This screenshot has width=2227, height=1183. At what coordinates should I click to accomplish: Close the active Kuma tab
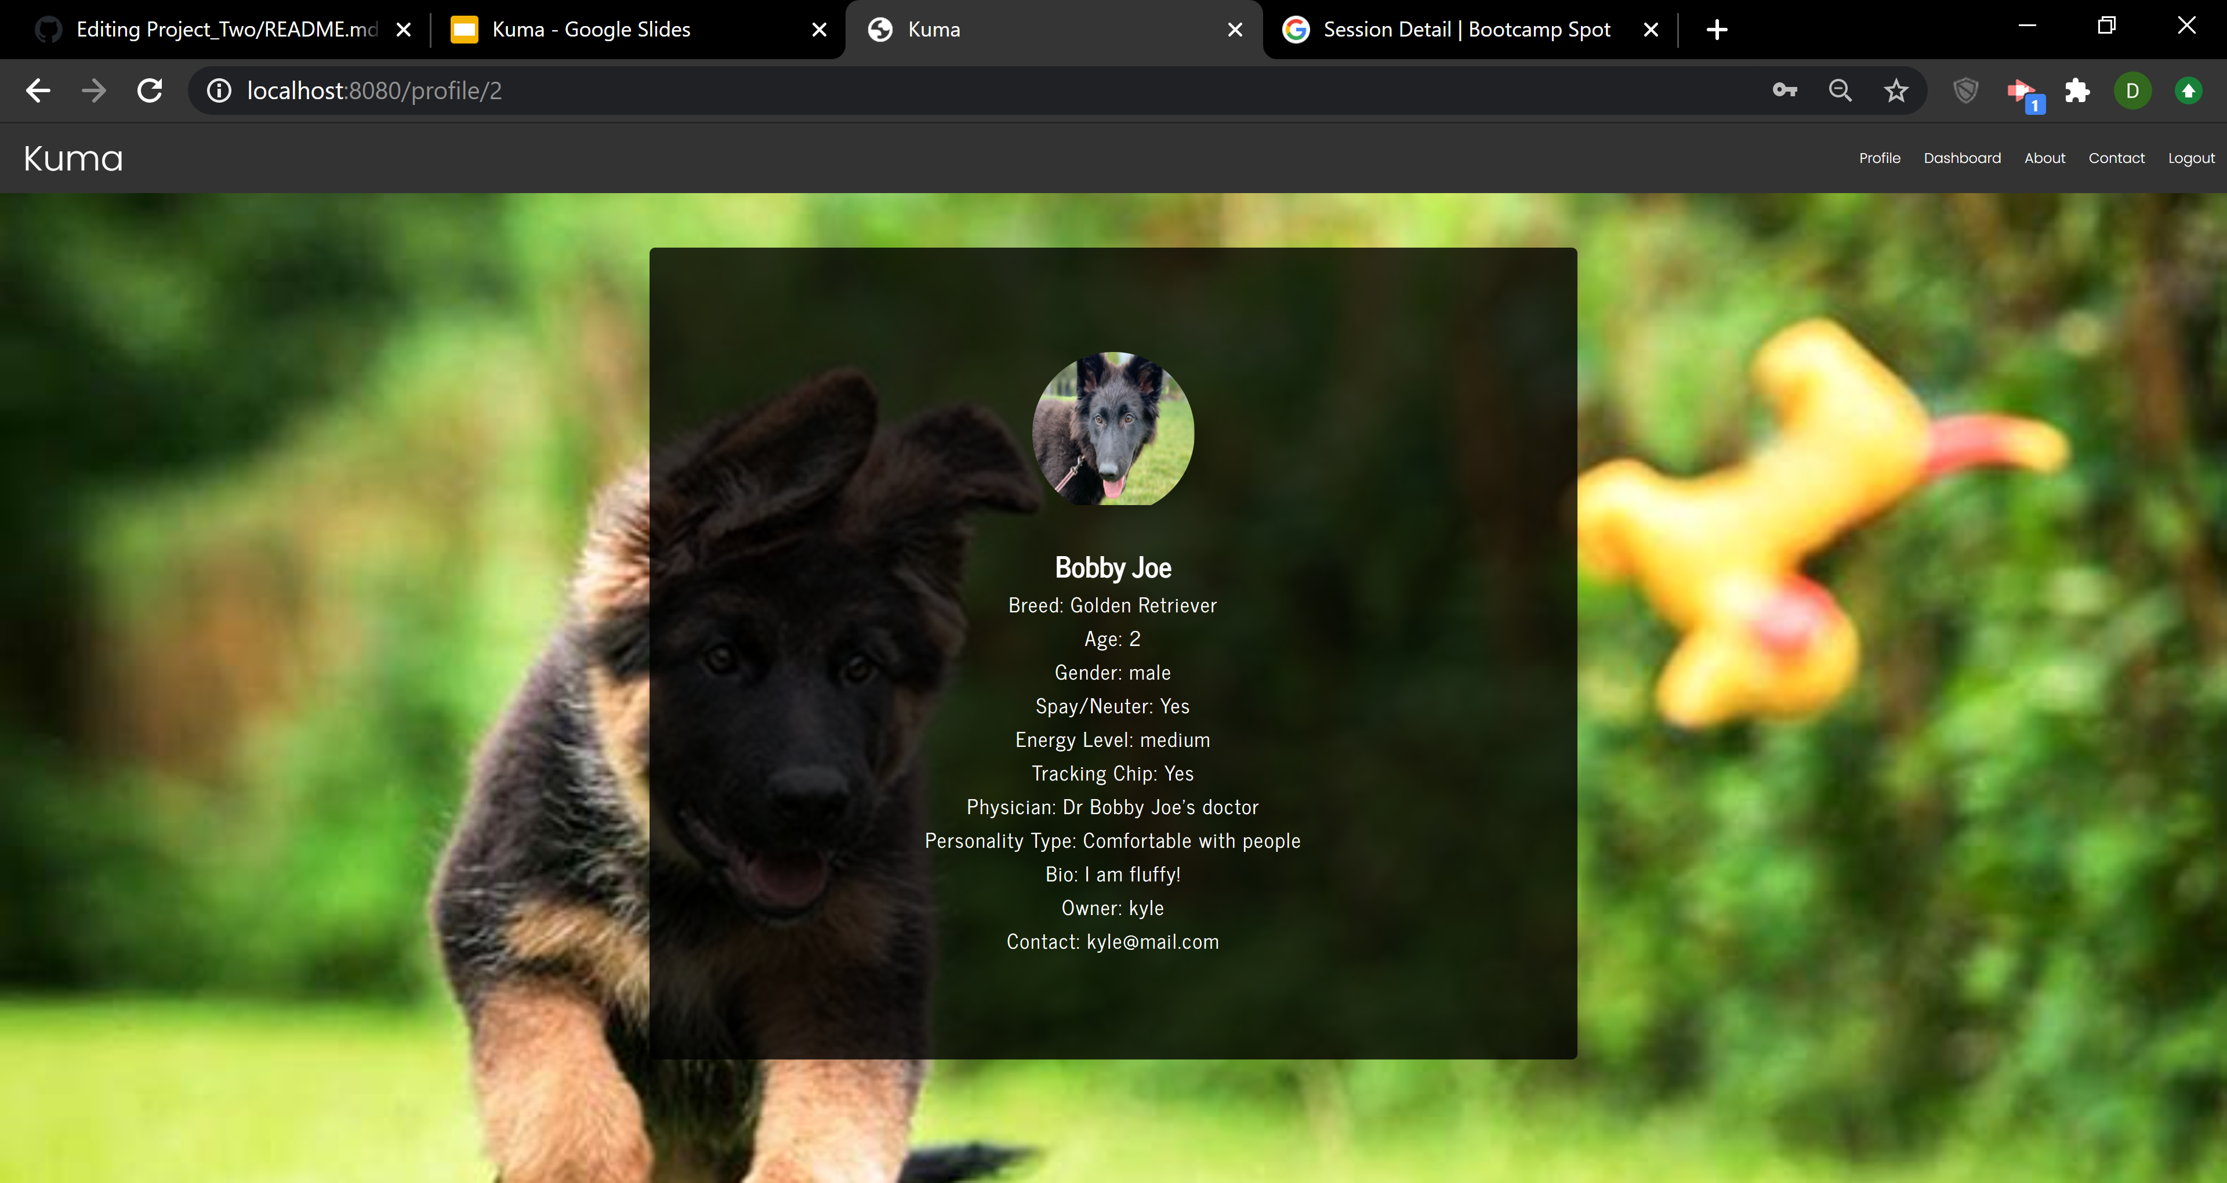point(1235,30)
